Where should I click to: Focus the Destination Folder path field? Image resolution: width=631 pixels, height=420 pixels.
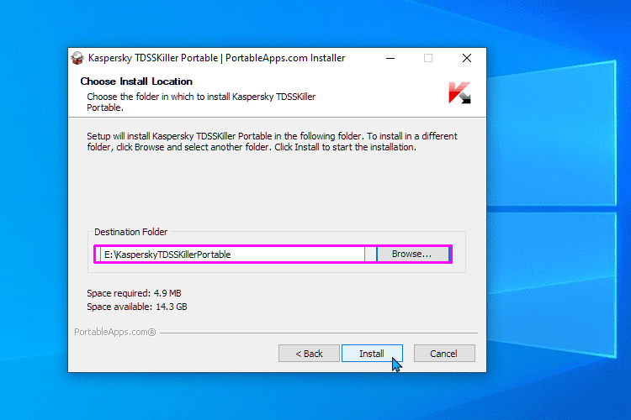tap(232, 255)
